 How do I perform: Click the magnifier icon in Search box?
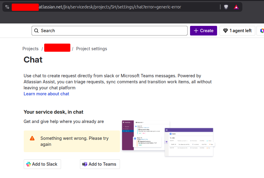tap(36, 31)
